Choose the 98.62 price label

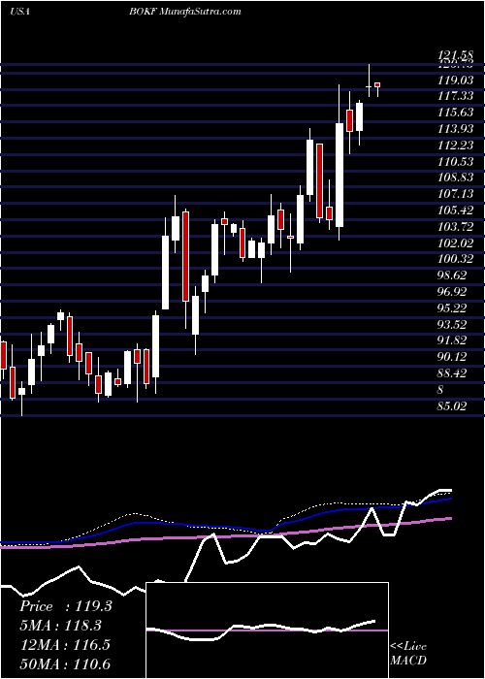click(x=453, y=276)
